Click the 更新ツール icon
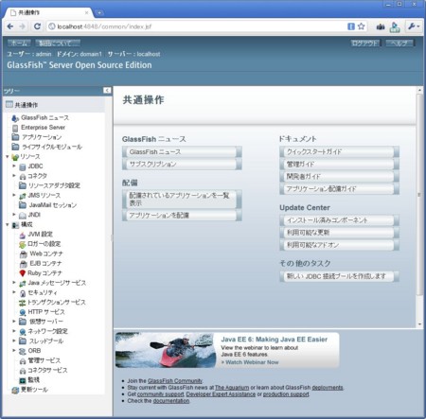This screenshot has height=419, width=426. [15, 390]
